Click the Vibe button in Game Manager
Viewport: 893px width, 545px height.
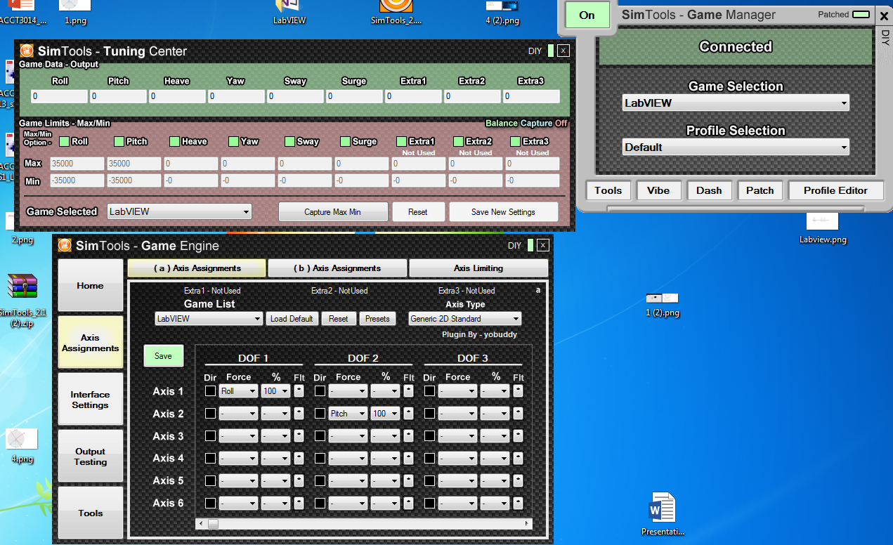tap(658, 190)
